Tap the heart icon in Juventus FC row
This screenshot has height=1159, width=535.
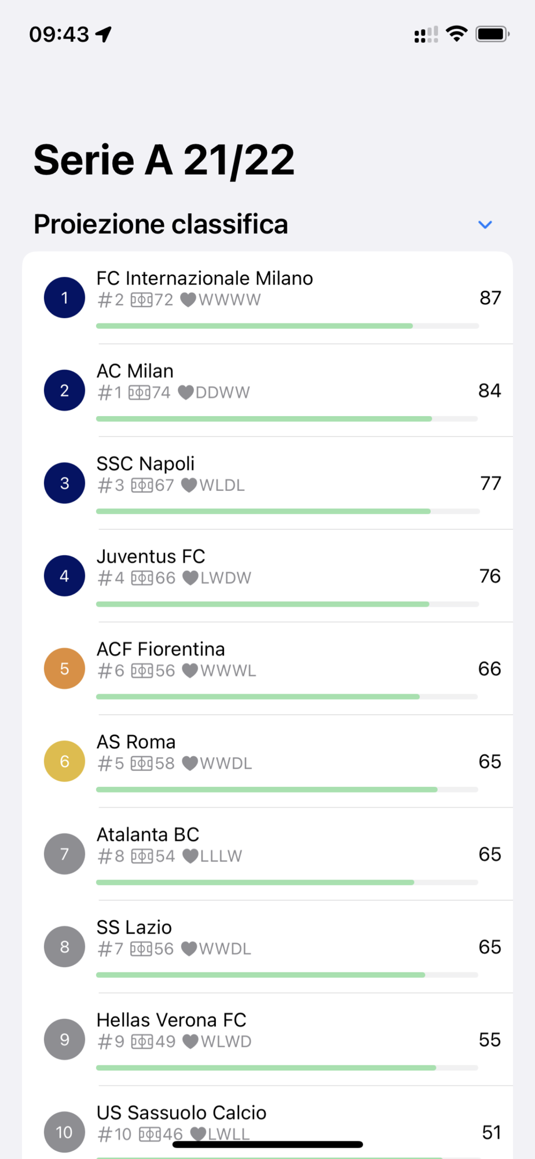pos(190,578)
